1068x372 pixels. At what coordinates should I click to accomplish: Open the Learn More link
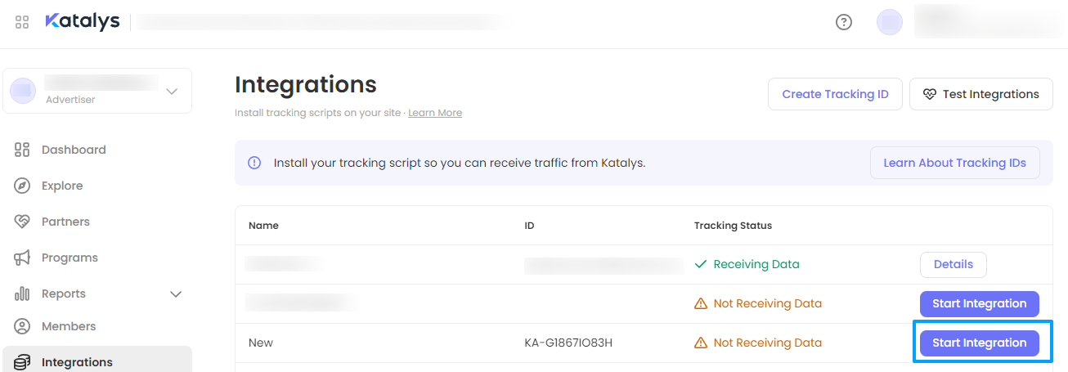tap(435, 113)
